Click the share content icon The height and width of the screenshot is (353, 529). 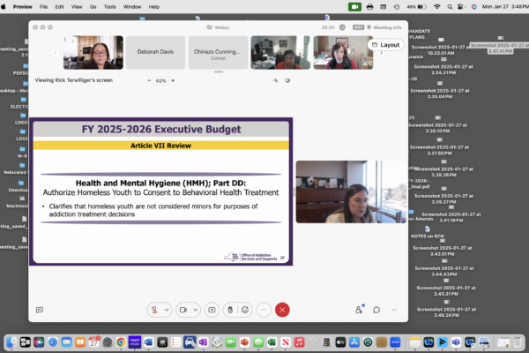point(212,310)
